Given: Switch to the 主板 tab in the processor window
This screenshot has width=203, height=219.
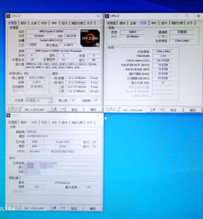Looking at the screenshot, I should click(34, 23).
